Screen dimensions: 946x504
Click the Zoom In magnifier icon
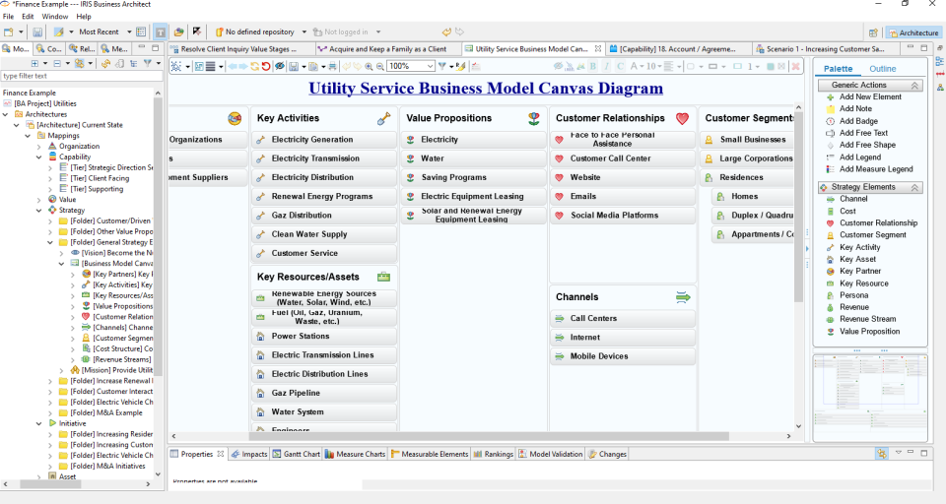click(369, 66)
